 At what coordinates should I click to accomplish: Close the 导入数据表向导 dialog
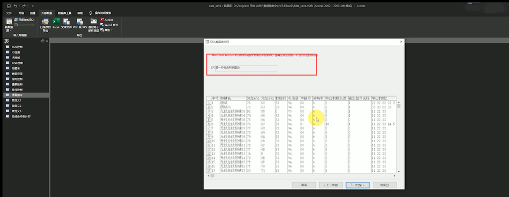pyautogui.click(x=401, y=42)
